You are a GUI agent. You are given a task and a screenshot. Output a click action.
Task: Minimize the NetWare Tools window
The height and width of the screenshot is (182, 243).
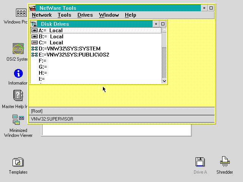(204, 8)
